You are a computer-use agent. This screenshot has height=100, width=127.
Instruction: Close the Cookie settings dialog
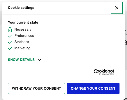117,8
